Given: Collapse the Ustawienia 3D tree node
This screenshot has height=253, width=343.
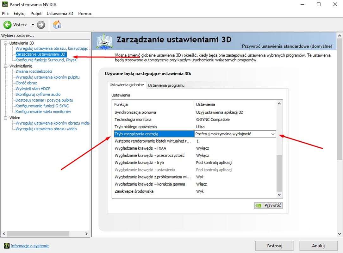Looking at the screenshot, I should coord(5,43).
